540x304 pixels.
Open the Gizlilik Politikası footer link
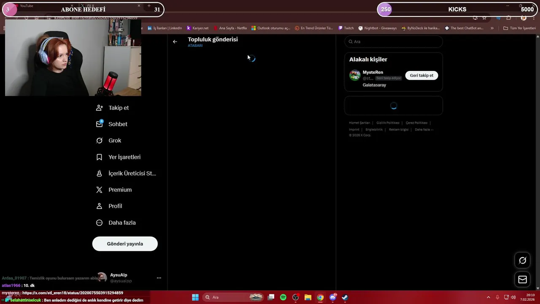tap(388, 123)
